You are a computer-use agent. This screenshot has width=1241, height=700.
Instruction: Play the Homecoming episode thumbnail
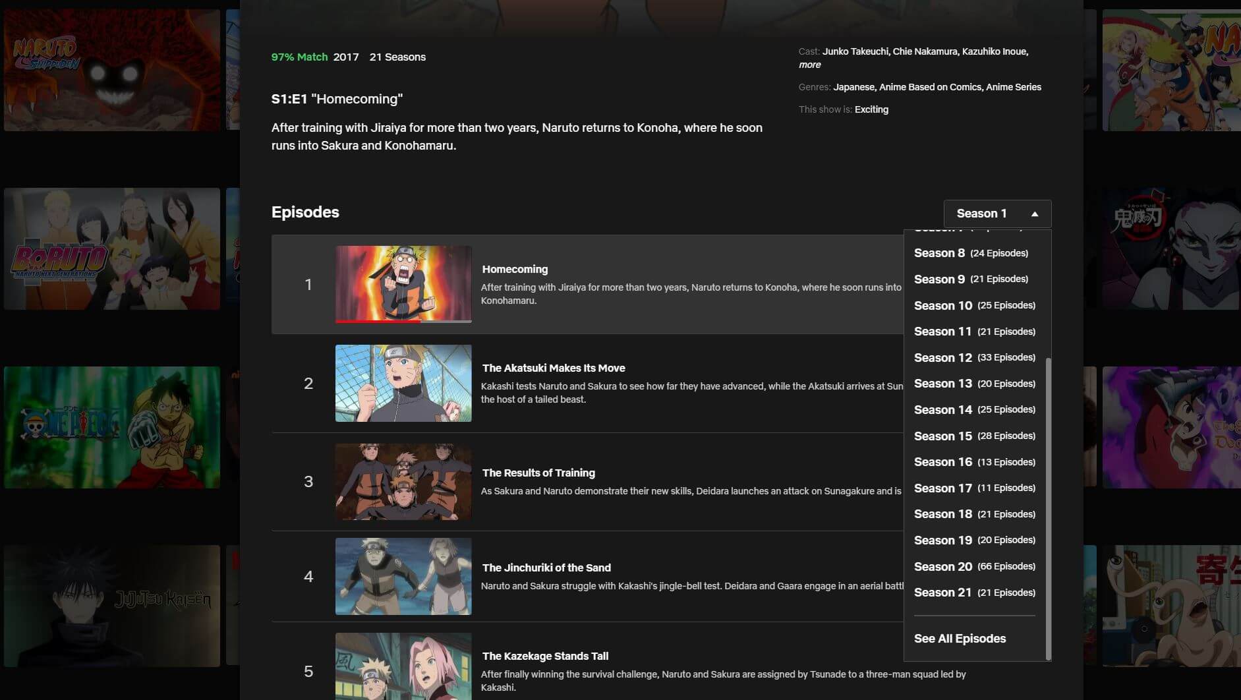403,283
